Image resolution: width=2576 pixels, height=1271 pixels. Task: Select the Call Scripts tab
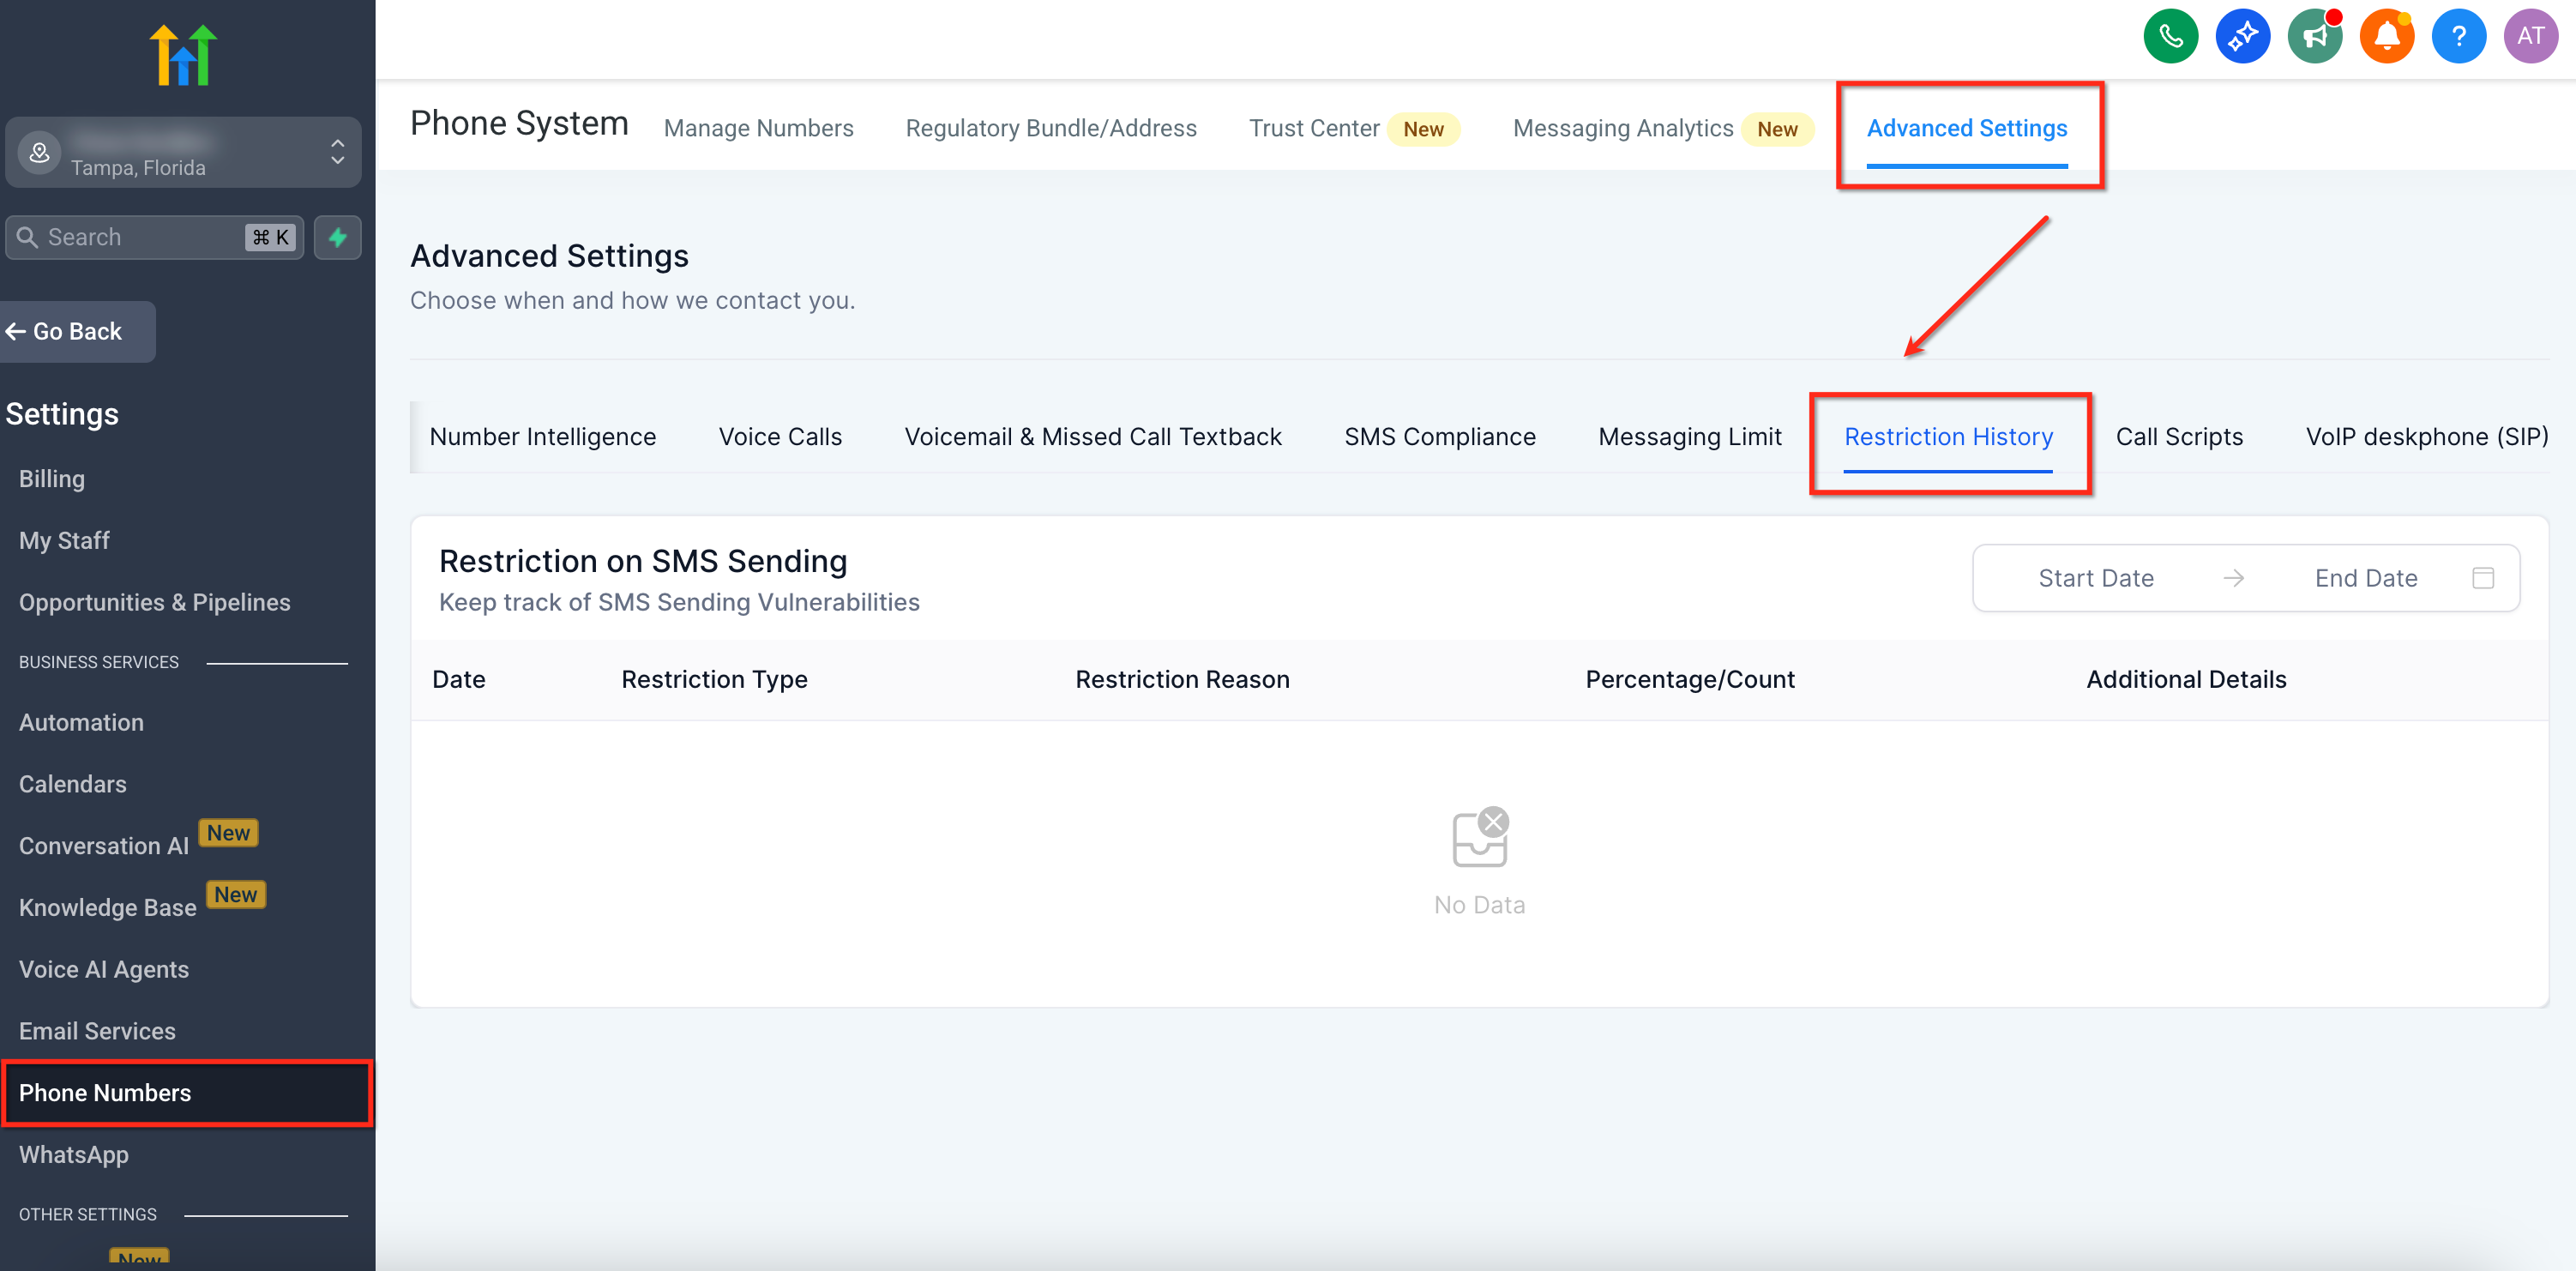coord(2178,437)
